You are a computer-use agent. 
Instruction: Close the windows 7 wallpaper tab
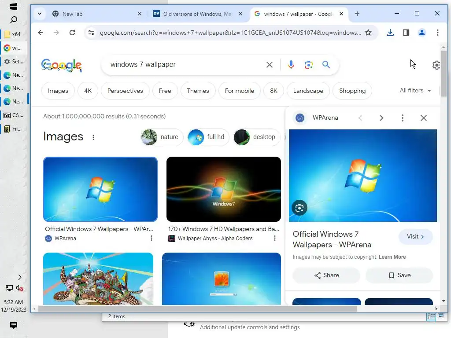(x=341, y=14)
